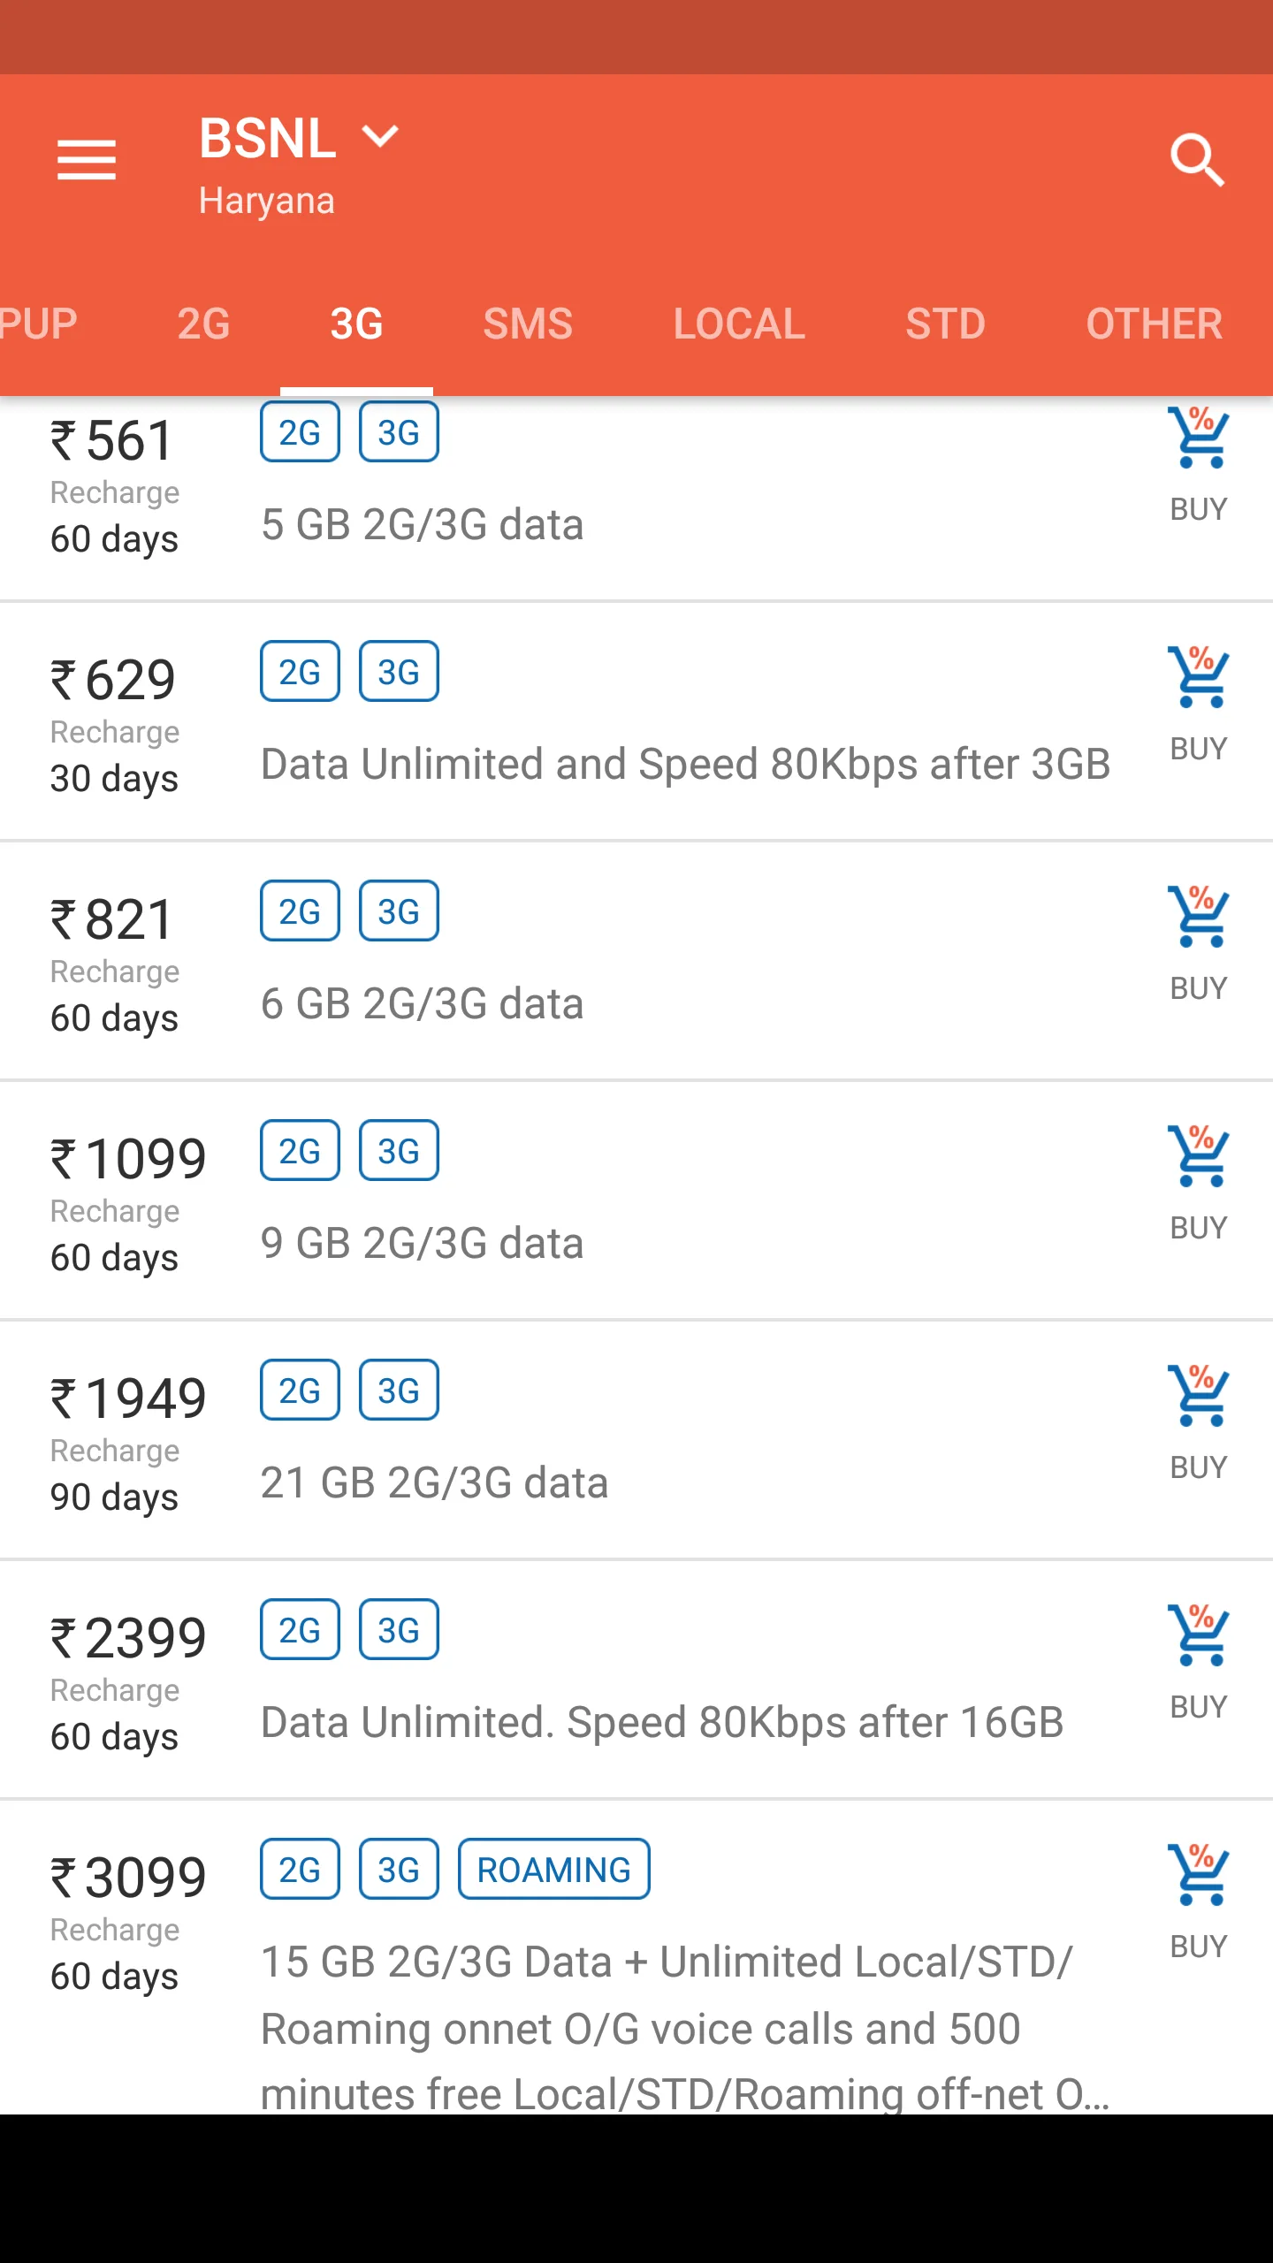Image resolution: width=1273 pixels, height=2263 pixels.
Task: Switch to the 2G tab
Action: point(203,324)
